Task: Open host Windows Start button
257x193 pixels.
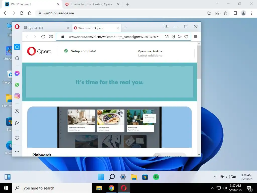Action: (6, 188)
